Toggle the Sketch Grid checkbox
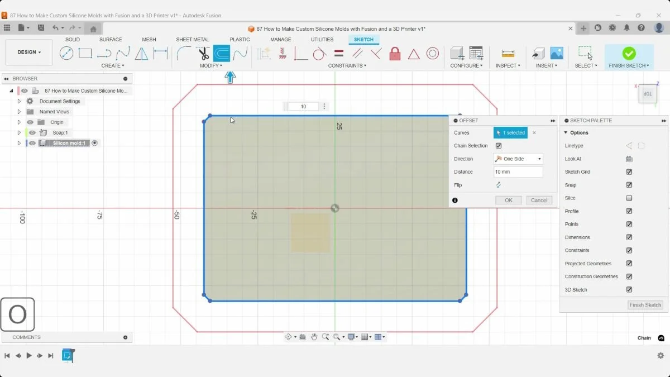This screenshot has width=670, height=377. tap(629, 172)
